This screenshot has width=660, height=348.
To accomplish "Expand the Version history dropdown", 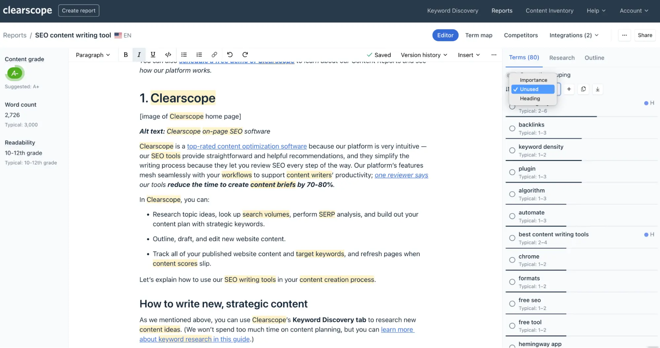I will click(x=424, y=55).
